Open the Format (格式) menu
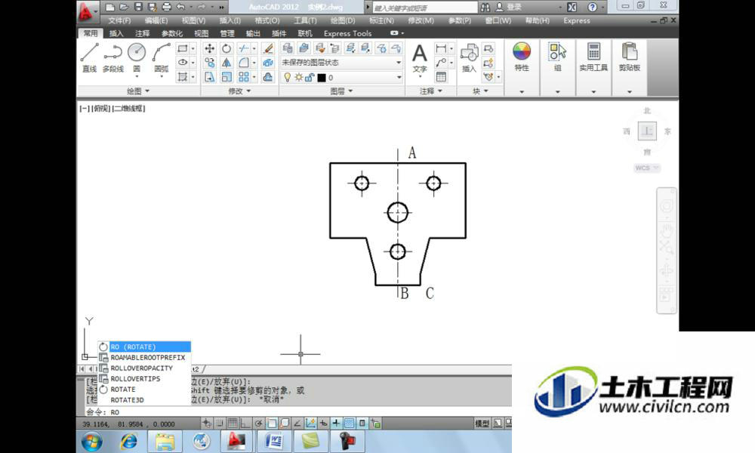This screenshot has height=453, width=755. point(267,20)
